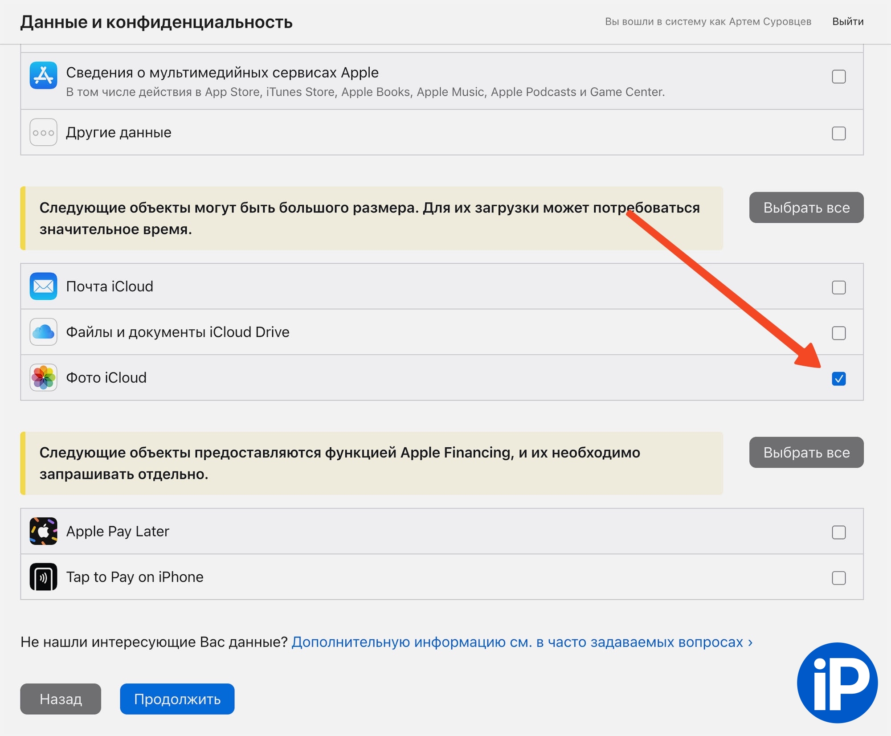The image size is (891, 736).
Task: Click the Other data three-dots icon
Action: point(43,132)
